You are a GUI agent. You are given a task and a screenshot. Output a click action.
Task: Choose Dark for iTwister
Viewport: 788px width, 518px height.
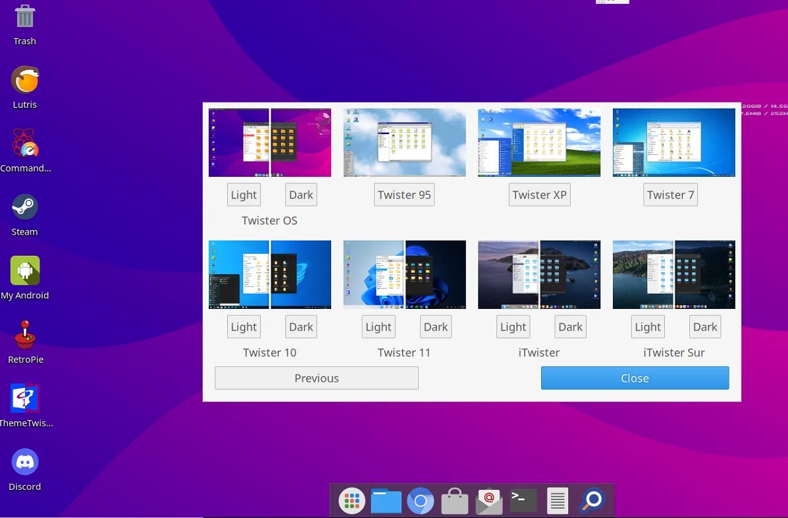[x=570, y=327]
